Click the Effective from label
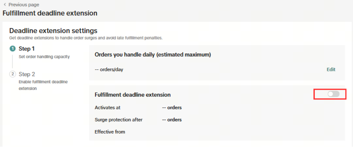This screenshot has height=147, width=353. (110, 132)
